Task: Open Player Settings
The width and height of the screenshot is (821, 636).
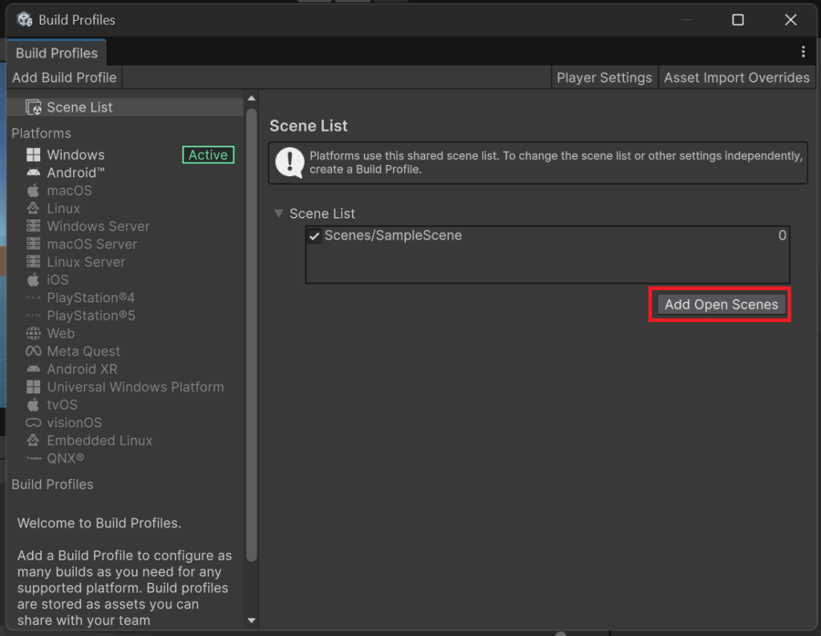Action: pos(604,78)
